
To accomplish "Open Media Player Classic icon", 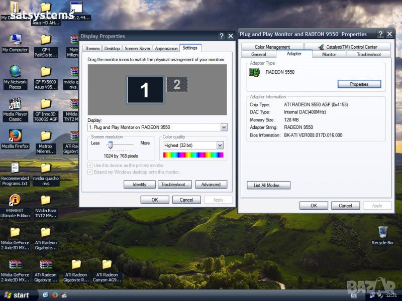I will click(15, 104).
